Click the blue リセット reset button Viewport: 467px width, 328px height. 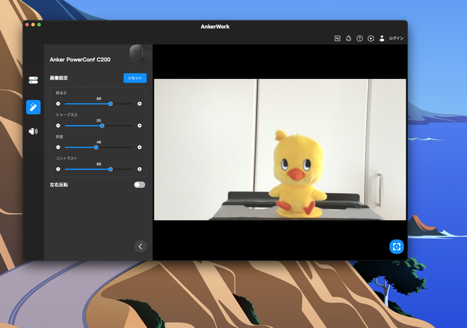tap(135, 78)
